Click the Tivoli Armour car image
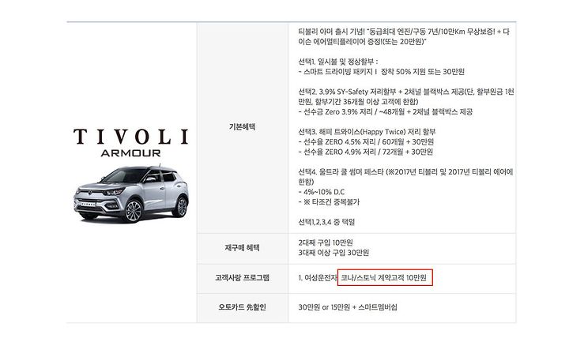Image resolution: width=569 pixels, height=342 pixels. click(131, 194)
